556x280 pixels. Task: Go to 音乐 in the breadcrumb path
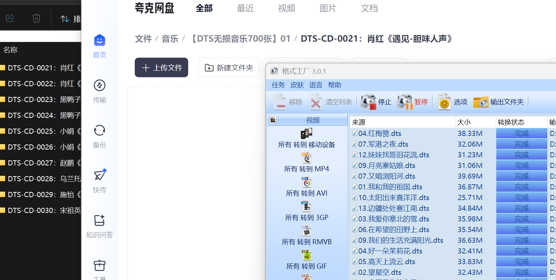coord(170,39)
